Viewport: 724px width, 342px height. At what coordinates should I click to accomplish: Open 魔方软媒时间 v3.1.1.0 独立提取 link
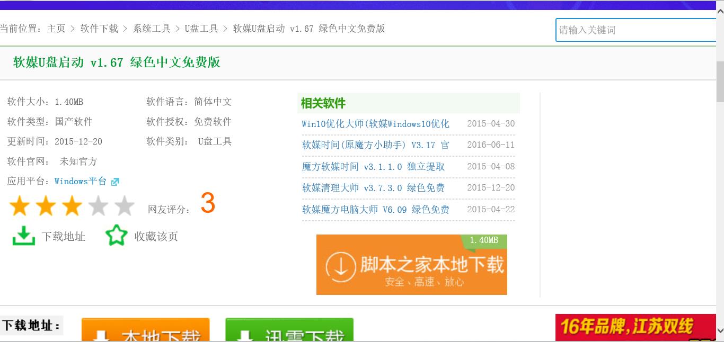tap(374, 167)
